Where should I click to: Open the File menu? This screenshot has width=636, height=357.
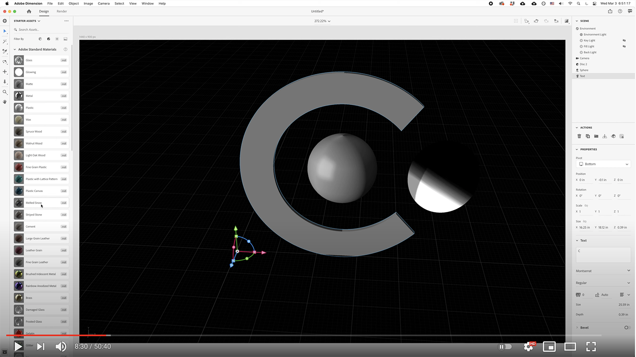50,3
